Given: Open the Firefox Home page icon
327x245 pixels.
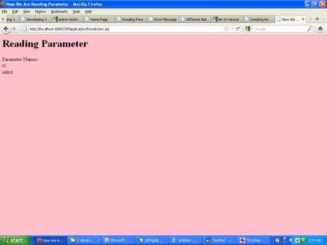Looking at the screenshot, I should (x=320, y=29).
